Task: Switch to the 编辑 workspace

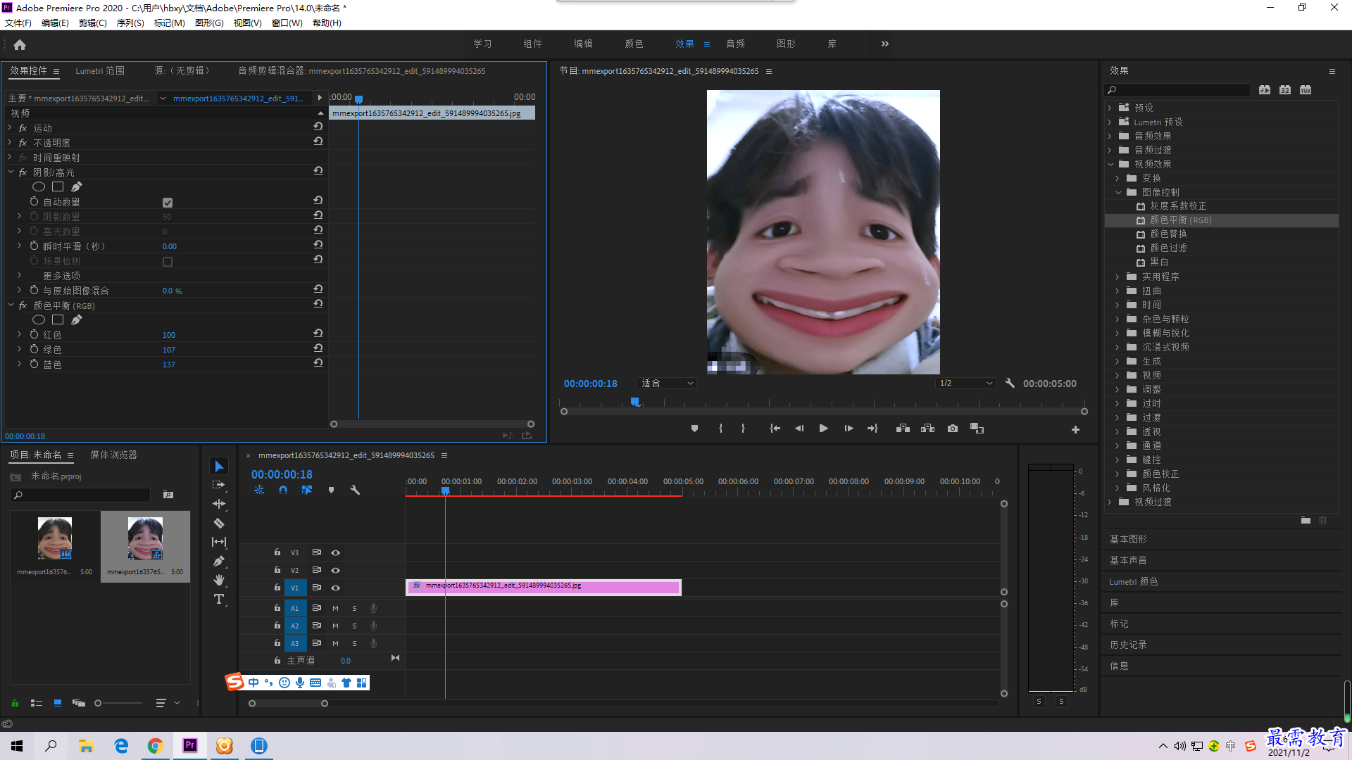Action: pyautogui.click(x=583, y=44)
